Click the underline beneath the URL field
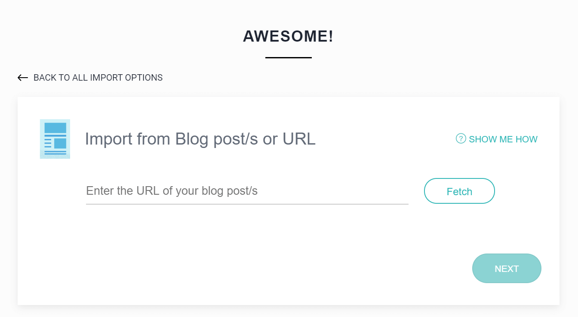 [247, 204]
